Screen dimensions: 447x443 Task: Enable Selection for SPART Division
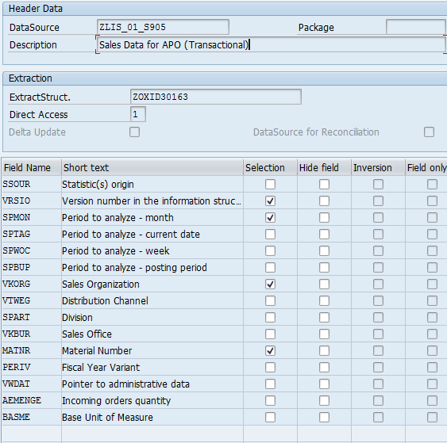(270, 318)
